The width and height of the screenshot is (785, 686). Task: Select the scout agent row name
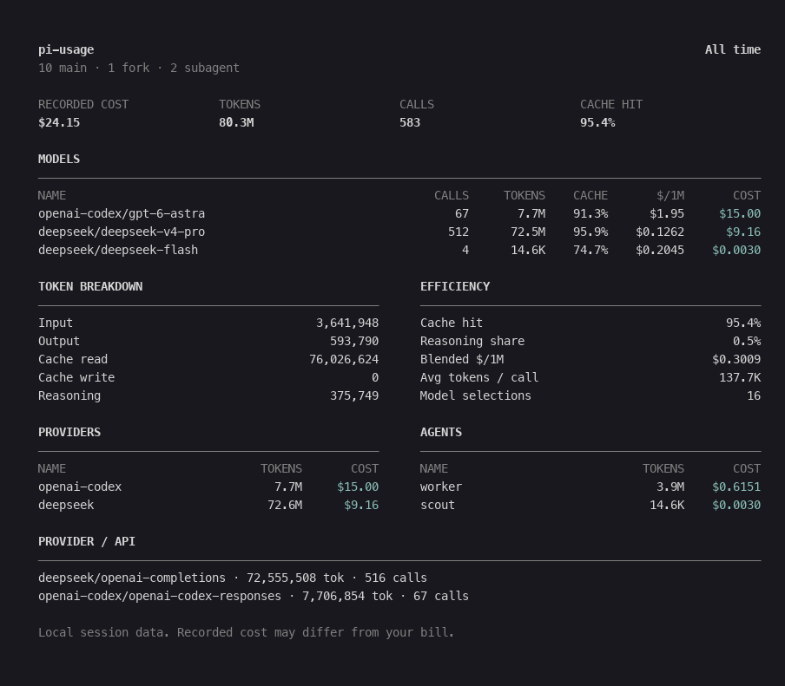pyautogui.click(x=438, y=505)
